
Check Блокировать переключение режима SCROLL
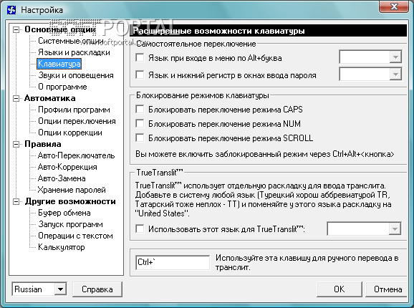[140, 138]
